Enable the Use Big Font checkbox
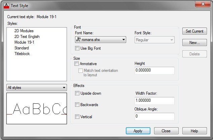213x140 pixels. (x=77, y=48)
